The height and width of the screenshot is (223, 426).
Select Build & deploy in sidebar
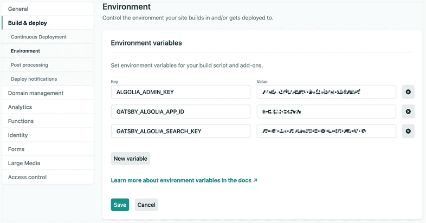(x=28, y=23)
